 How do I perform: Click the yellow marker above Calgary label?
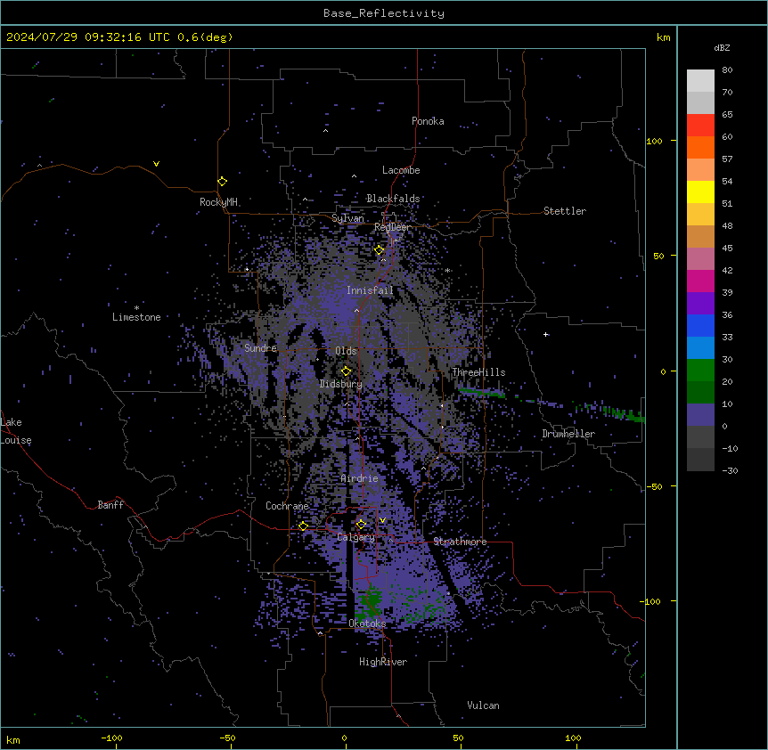(x=361, y=525)
